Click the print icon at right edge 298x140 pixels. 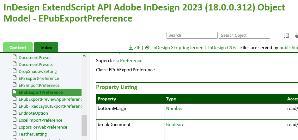[x=296, y=35]
